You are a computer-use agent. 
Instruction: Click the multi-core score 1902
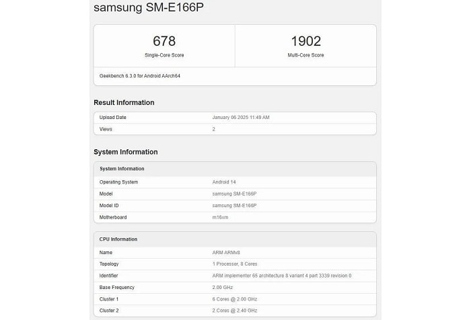click(306, 41)
